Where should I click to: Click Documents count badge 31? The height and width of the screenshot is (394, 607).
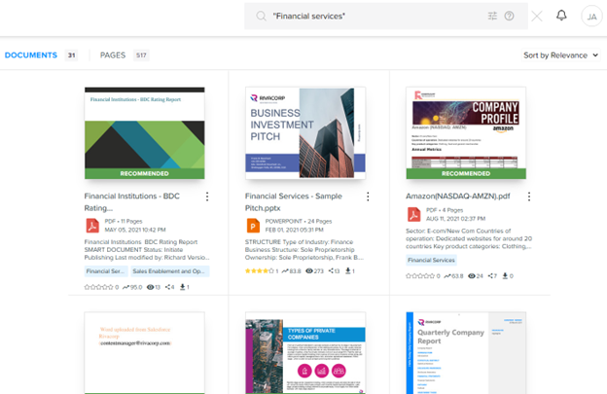tap(71, 55)
